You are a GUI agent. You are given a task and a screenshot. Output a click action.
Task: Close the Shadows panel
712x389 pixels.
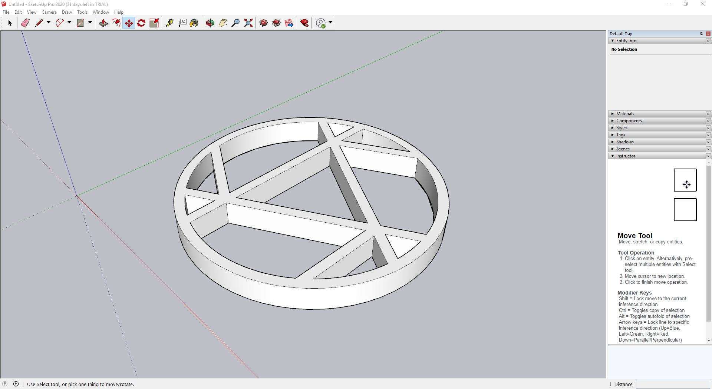click(x=708, y=142)
